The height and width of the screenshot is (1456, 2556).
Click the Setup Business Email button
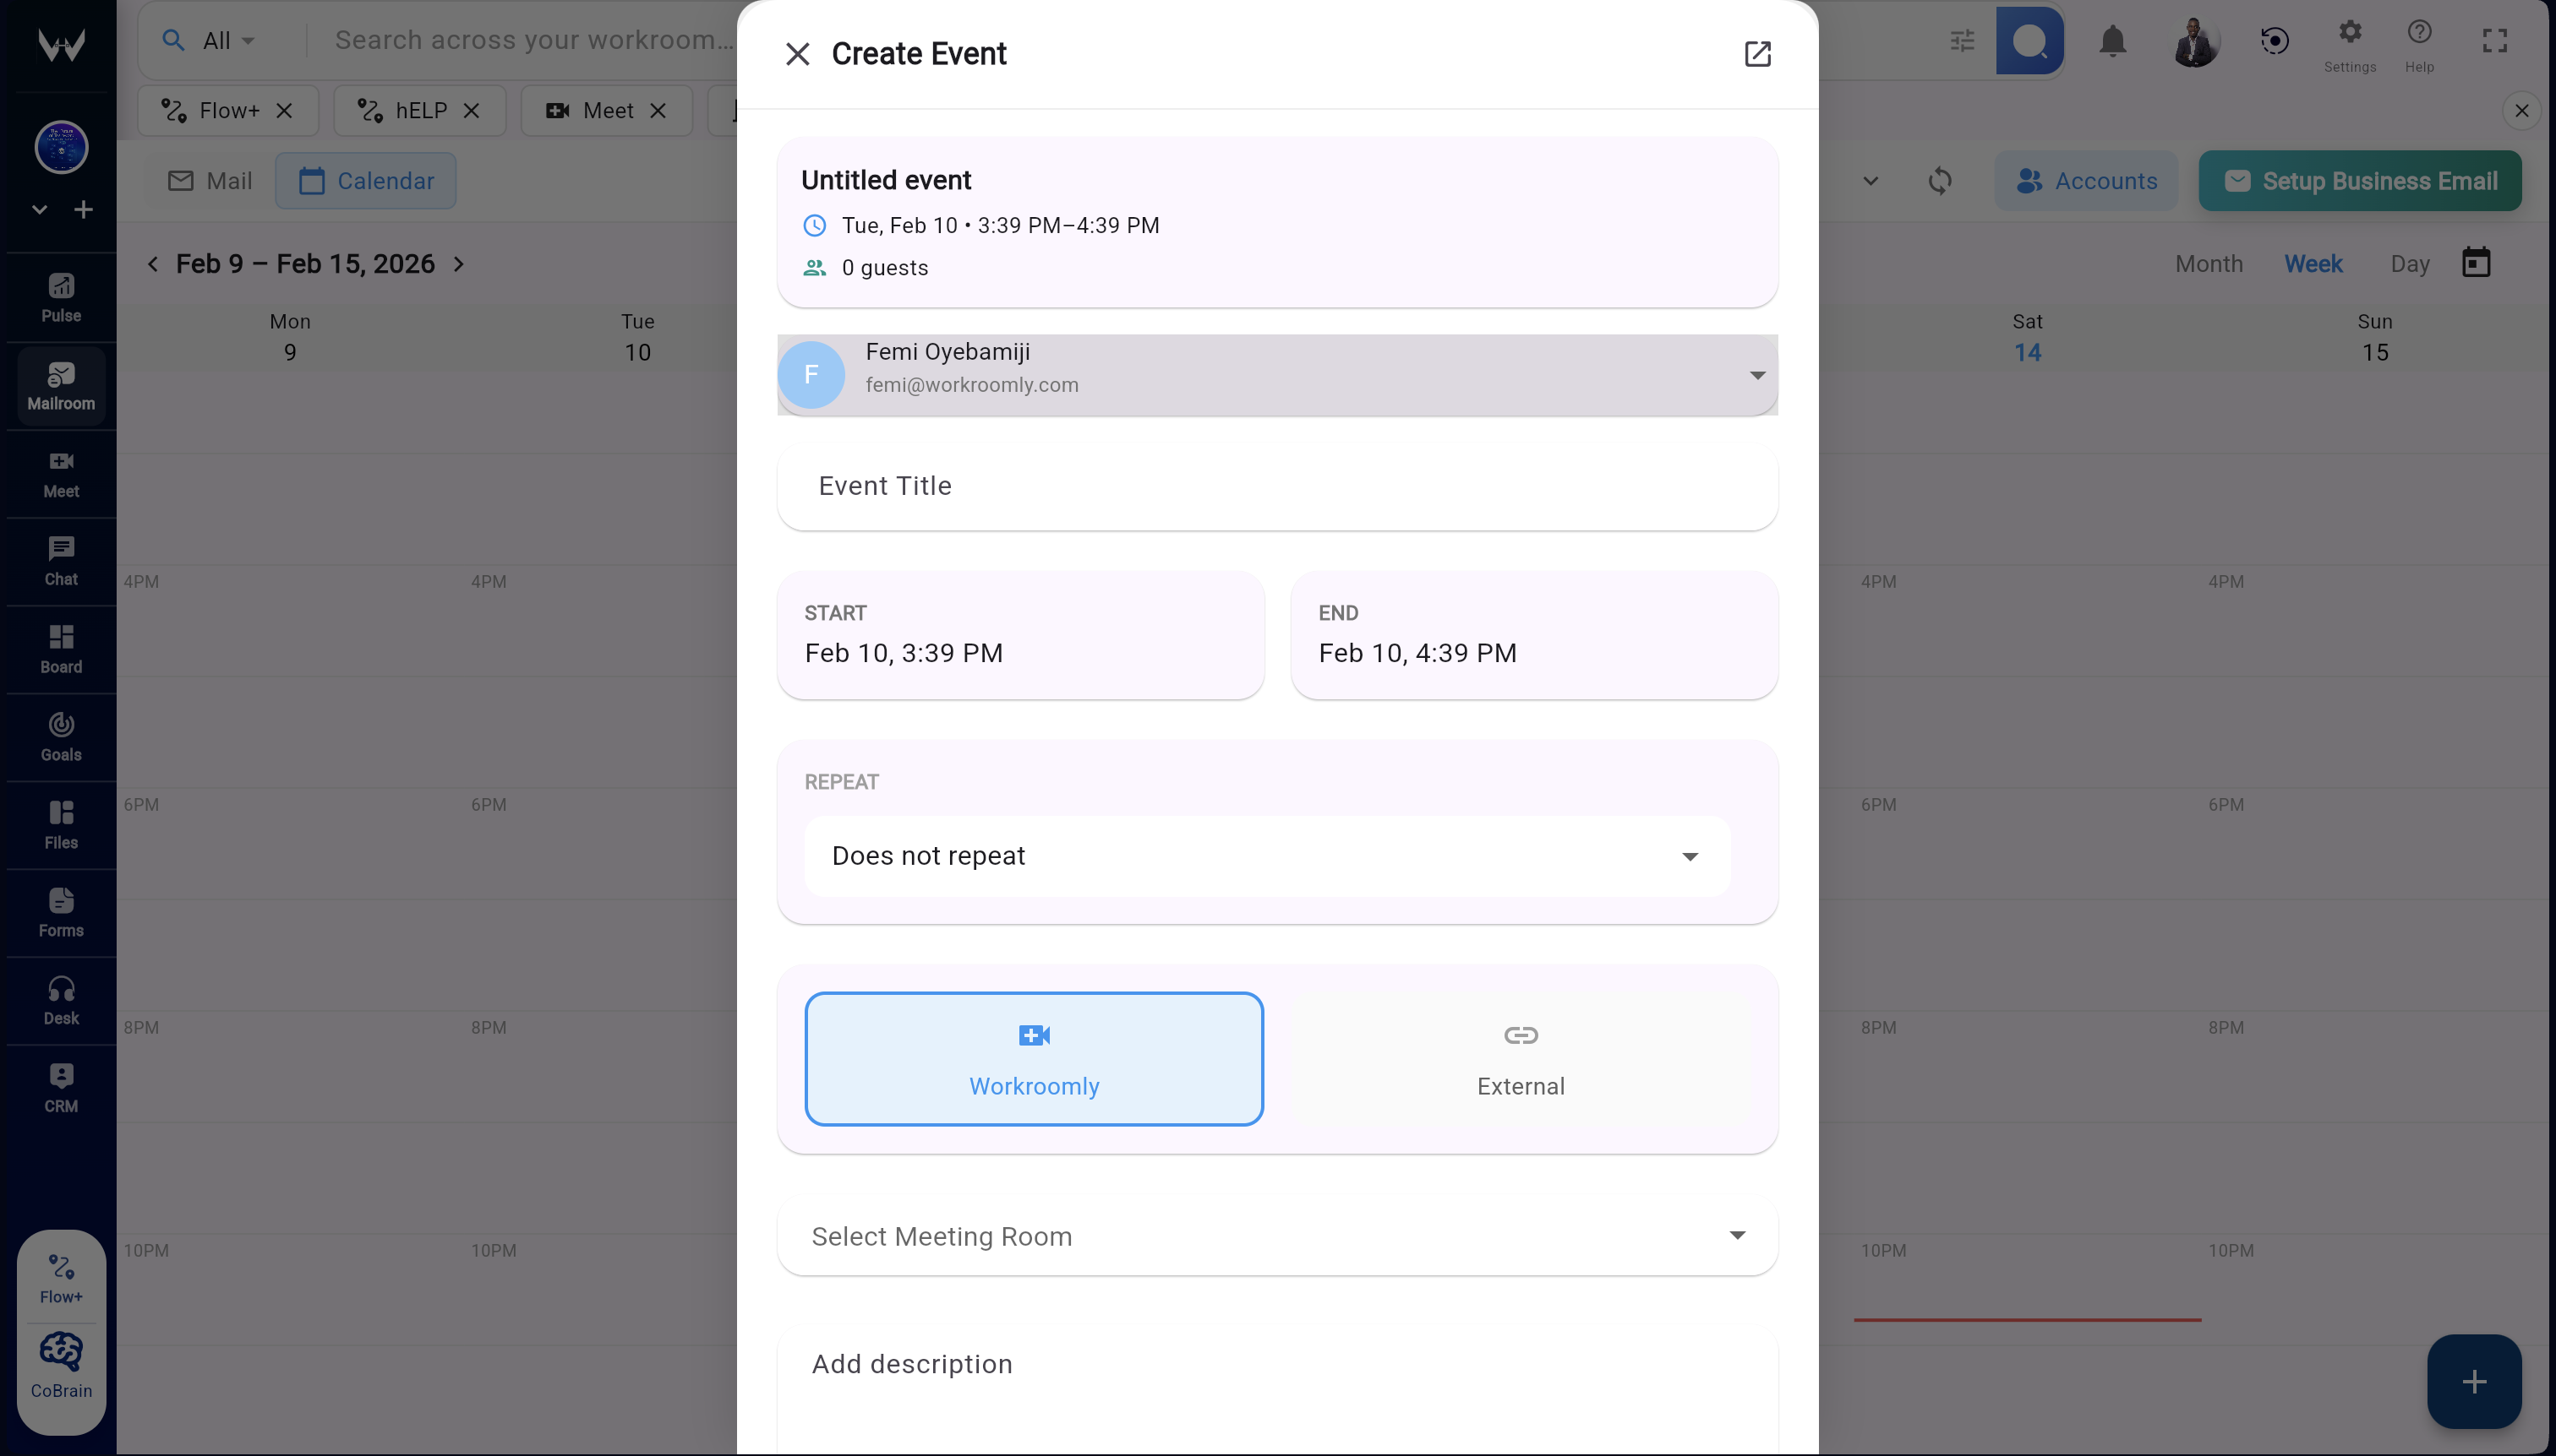[x=2359, y=181]
